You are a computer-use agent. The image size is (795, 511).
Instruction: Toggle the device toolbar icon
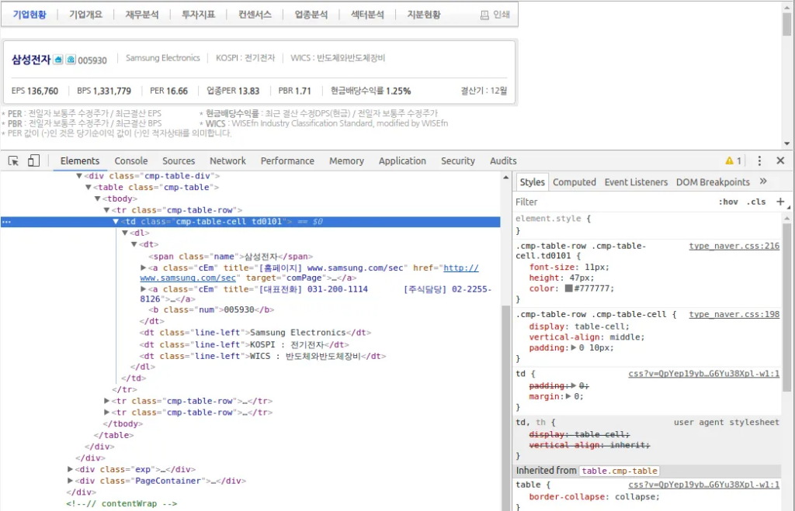pos(33,161)
